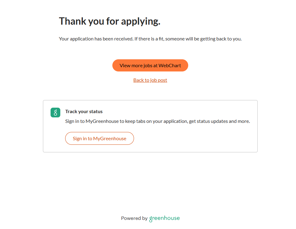Click the "Track your status" heading
Viewport: 296px width, 229px height.
(84, 112)
